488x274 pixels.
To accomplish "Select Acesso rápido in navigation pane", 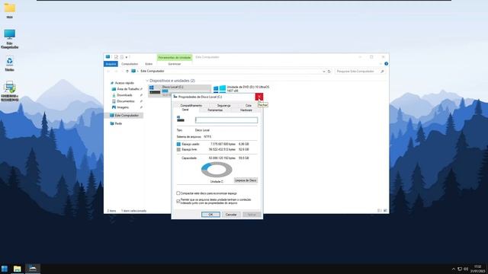I will (122, 83).
